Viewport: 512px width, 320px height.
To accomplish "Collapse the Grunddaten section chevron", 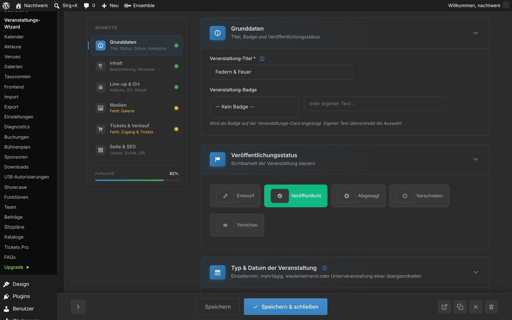I will pyautogui.click(x=476, y=33).
